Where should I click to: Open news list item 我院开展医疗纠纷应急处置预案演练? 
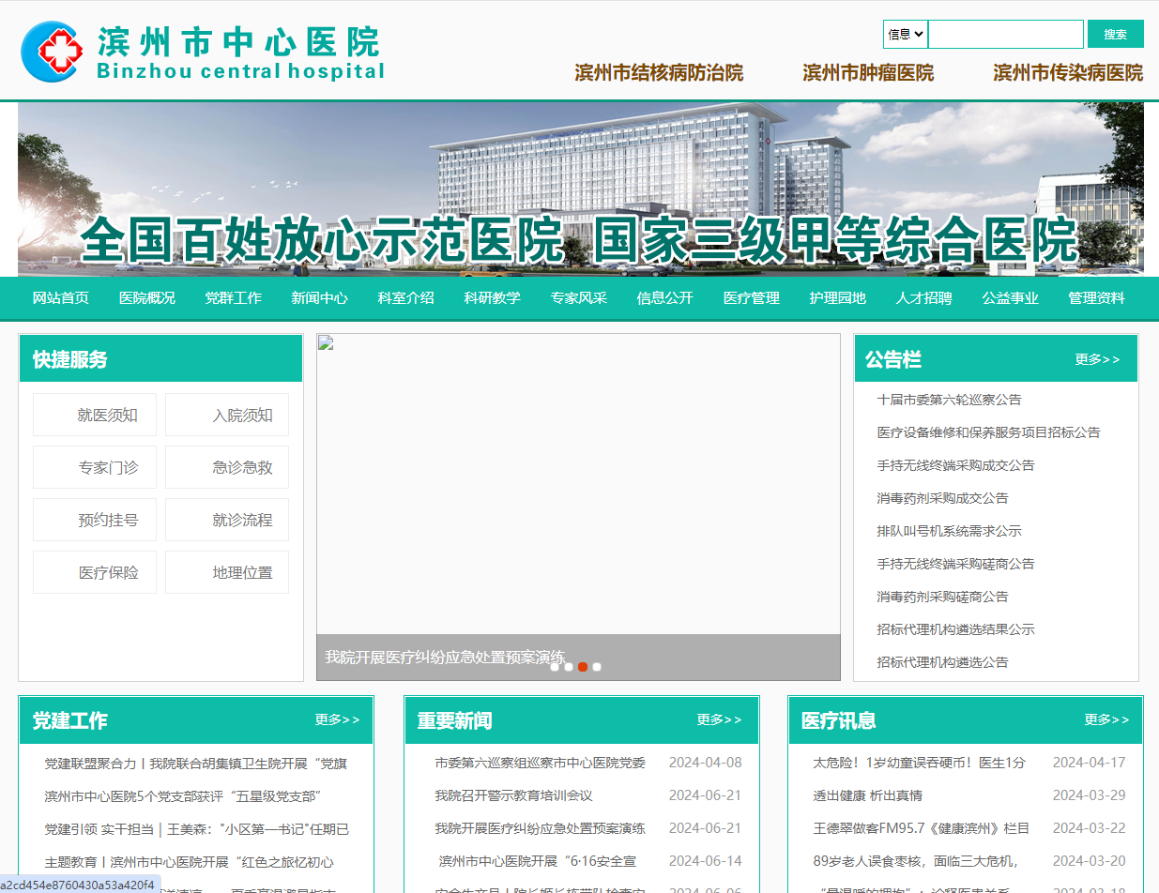pyautogui.click(x=540, y=828)
